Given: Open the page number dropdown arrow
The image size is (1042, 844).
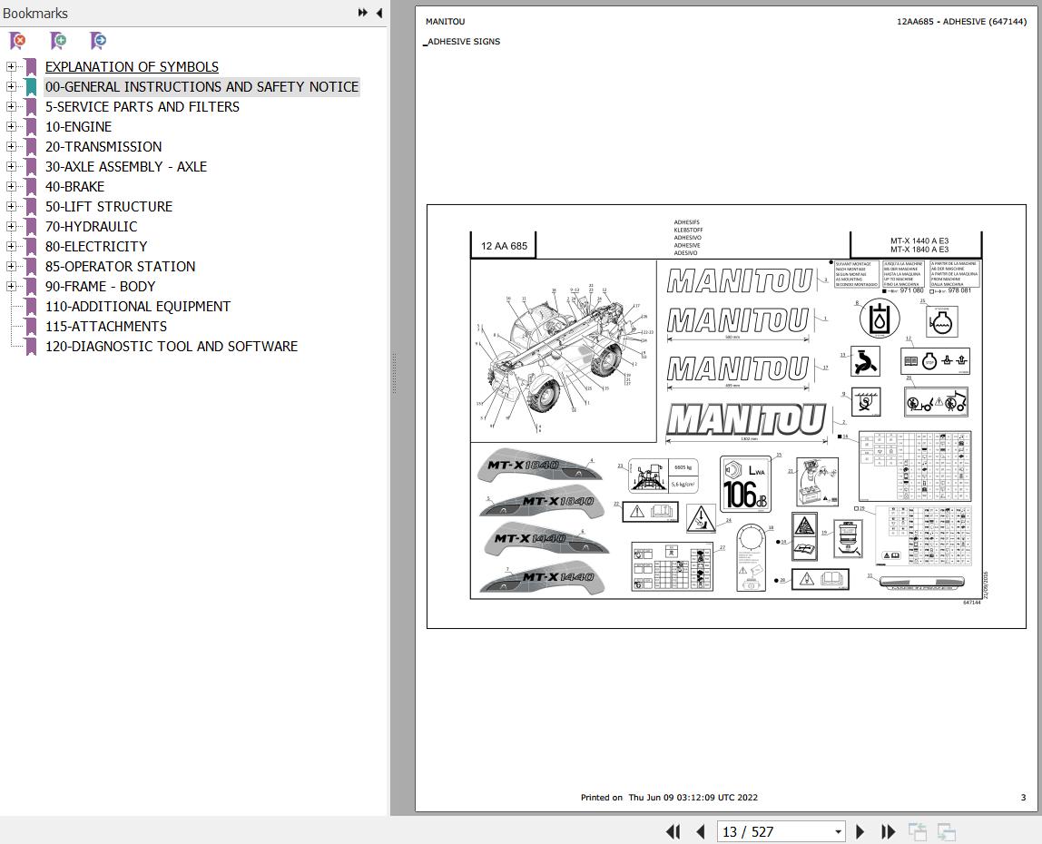Looking at the screenshot, I should (x=838, y=831).
